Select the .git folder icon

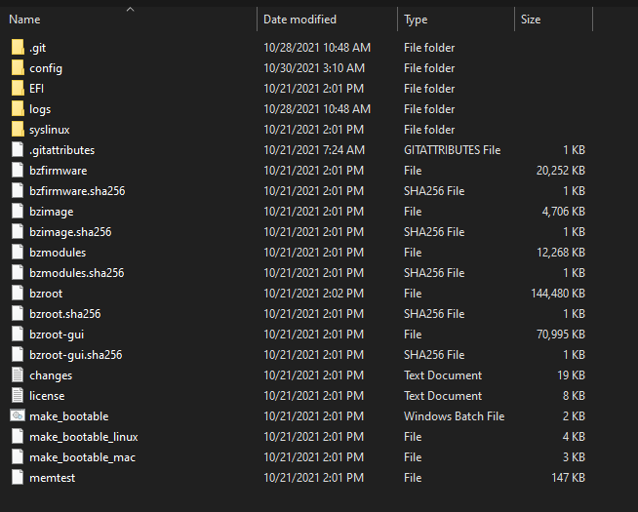(x=18, y=47)
